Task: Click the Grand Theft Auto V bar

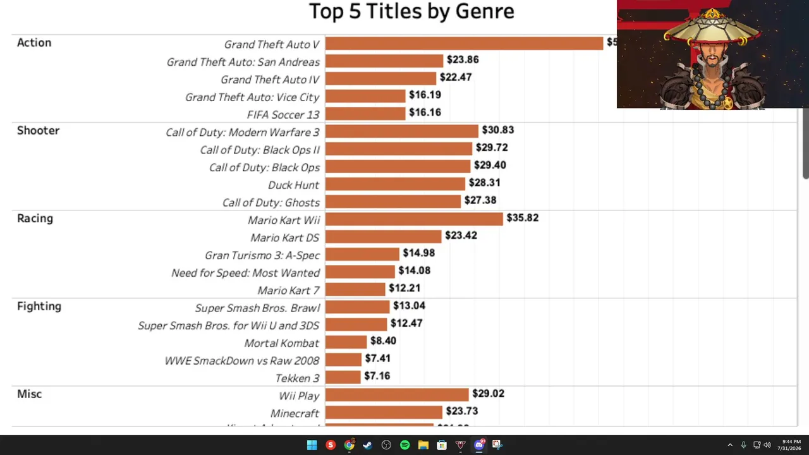Action: point(464,43)
